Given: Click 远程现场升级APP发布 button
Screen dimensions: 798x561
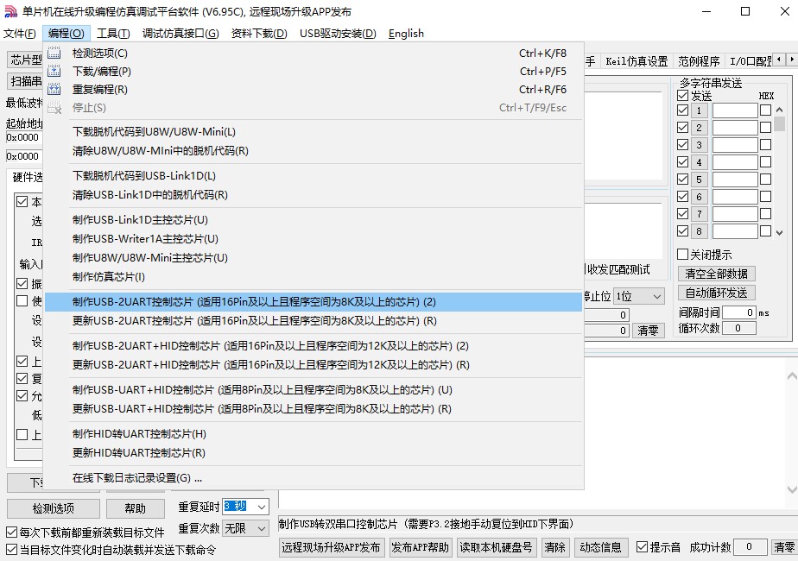Looking at the screenshot, I should (x=332, y=547).
